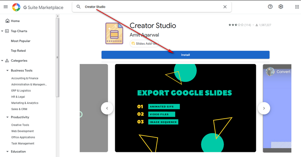
Task: Open Marketing & Analytics category
Action: coord(25,103)
